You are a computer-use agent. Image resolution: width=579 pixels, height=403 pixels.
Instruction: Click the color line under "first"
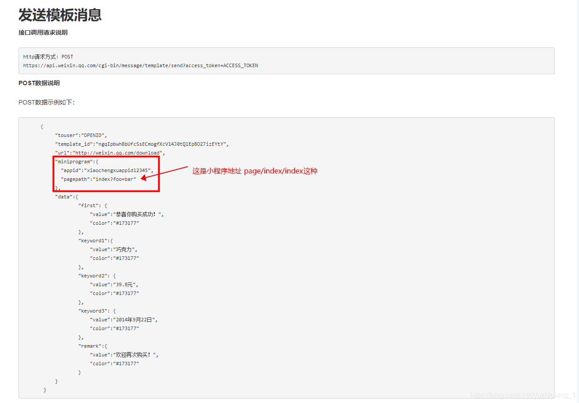pos(115,223)
